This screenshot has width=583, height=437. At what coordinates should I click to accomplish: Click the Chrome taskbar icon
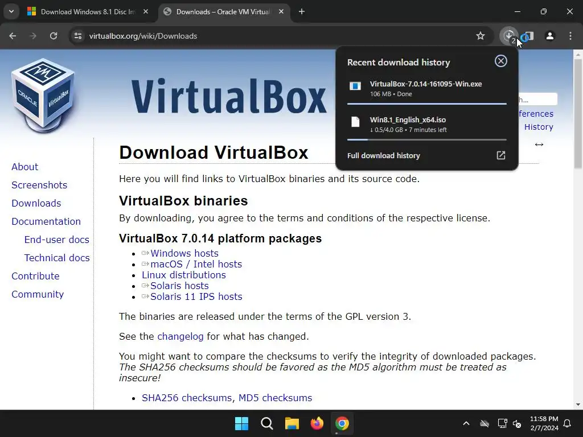coord(342,423)
